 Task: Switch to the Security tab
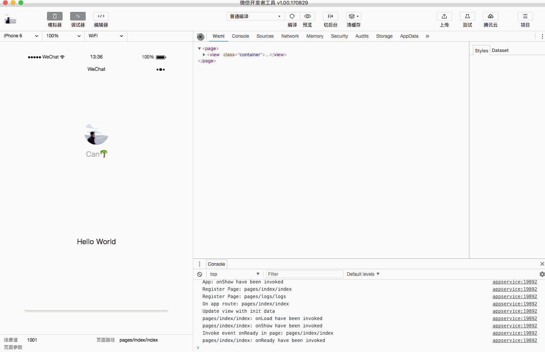(x=339, y=36)
